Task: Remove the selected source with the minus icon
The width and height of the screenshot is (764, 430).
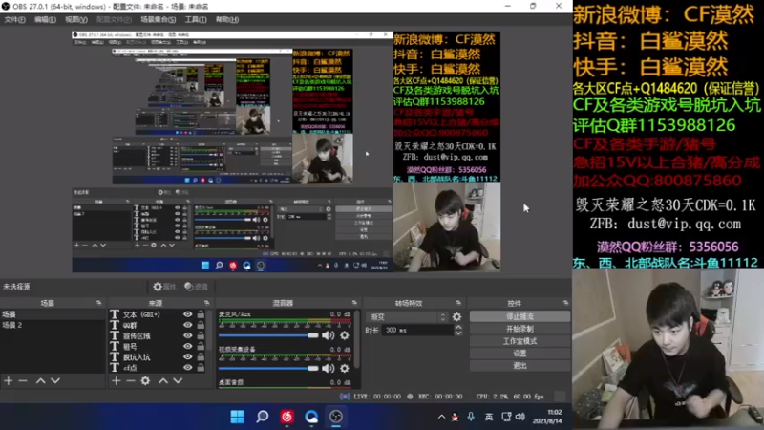Action: click(131, 380)
